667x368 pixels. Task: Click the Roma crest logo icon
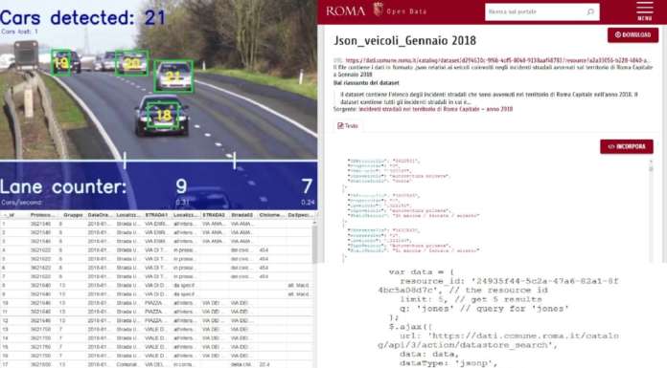(378, 9)
